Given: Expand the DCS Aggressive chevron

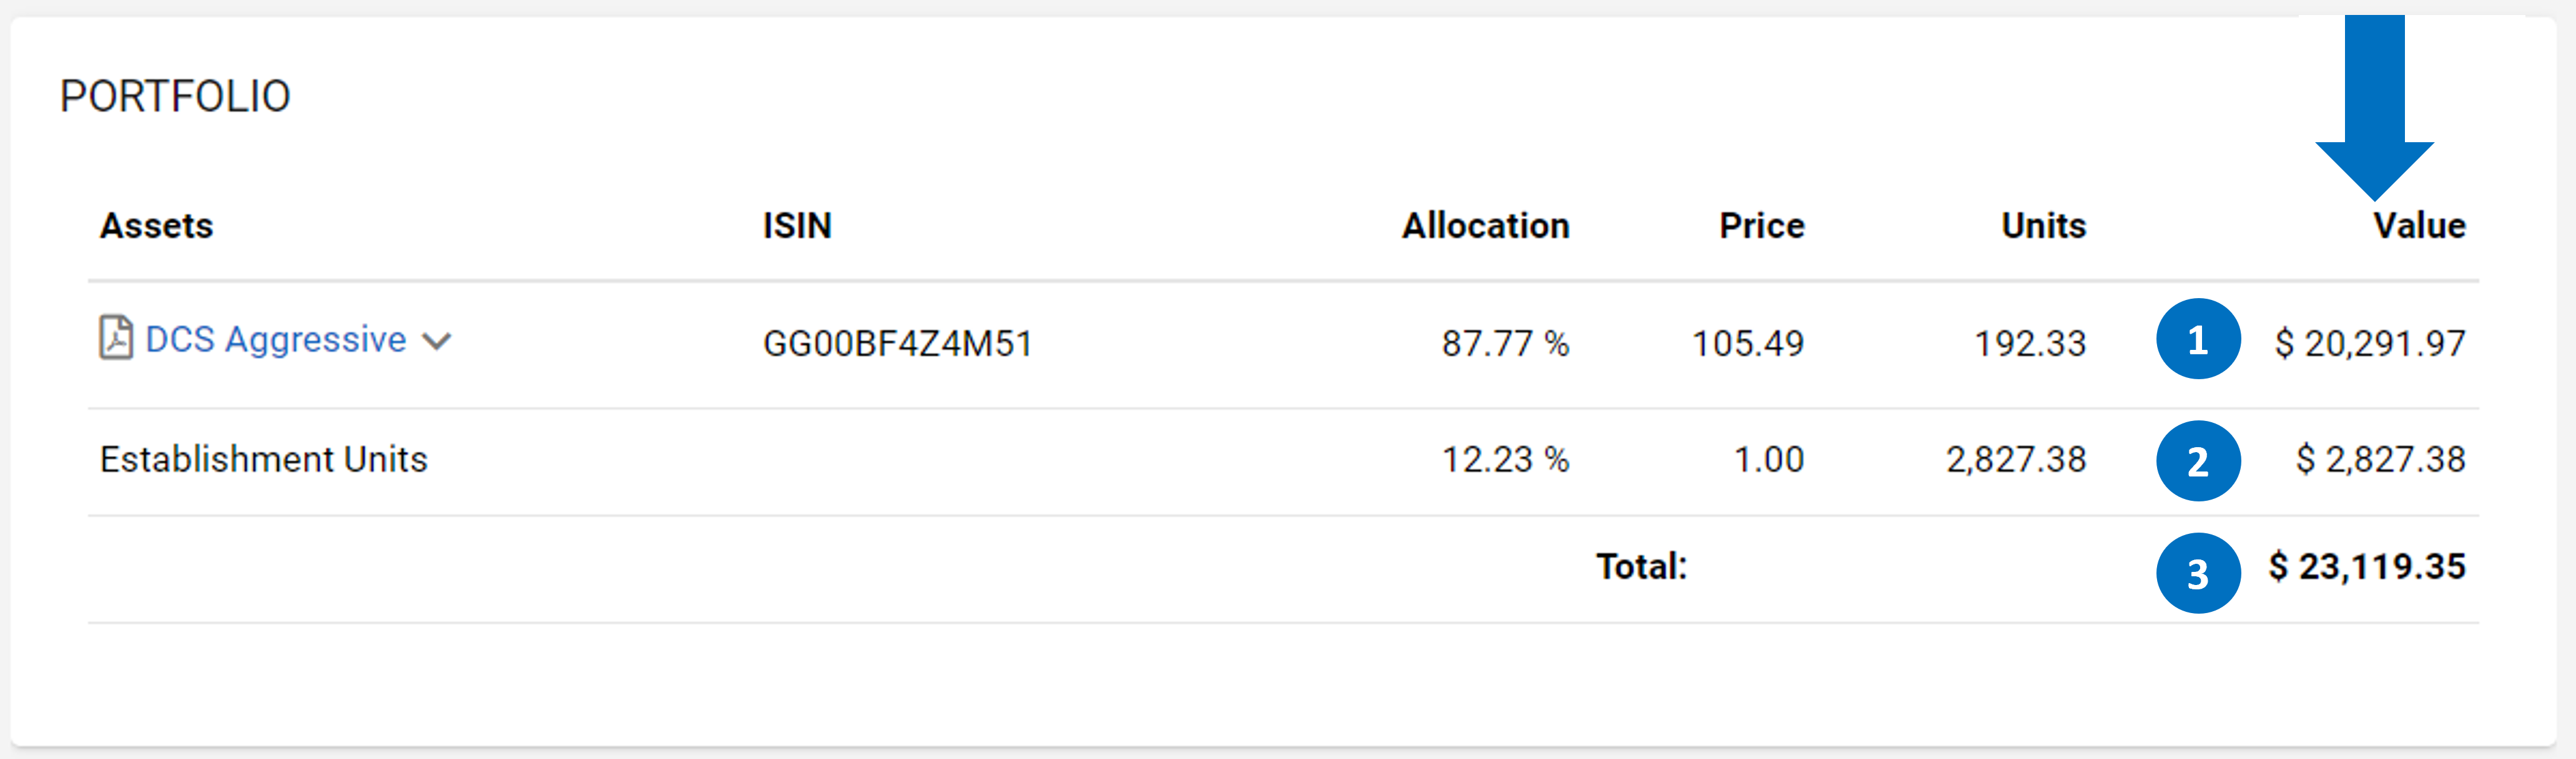Looking at the screenshot, I should 437,342.
